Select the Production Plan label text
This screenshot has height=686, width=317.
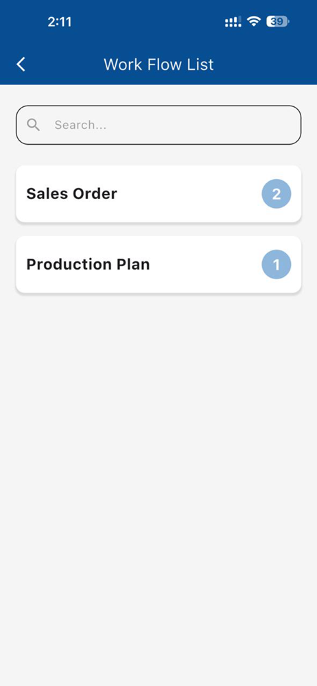(x=88, y=264)
